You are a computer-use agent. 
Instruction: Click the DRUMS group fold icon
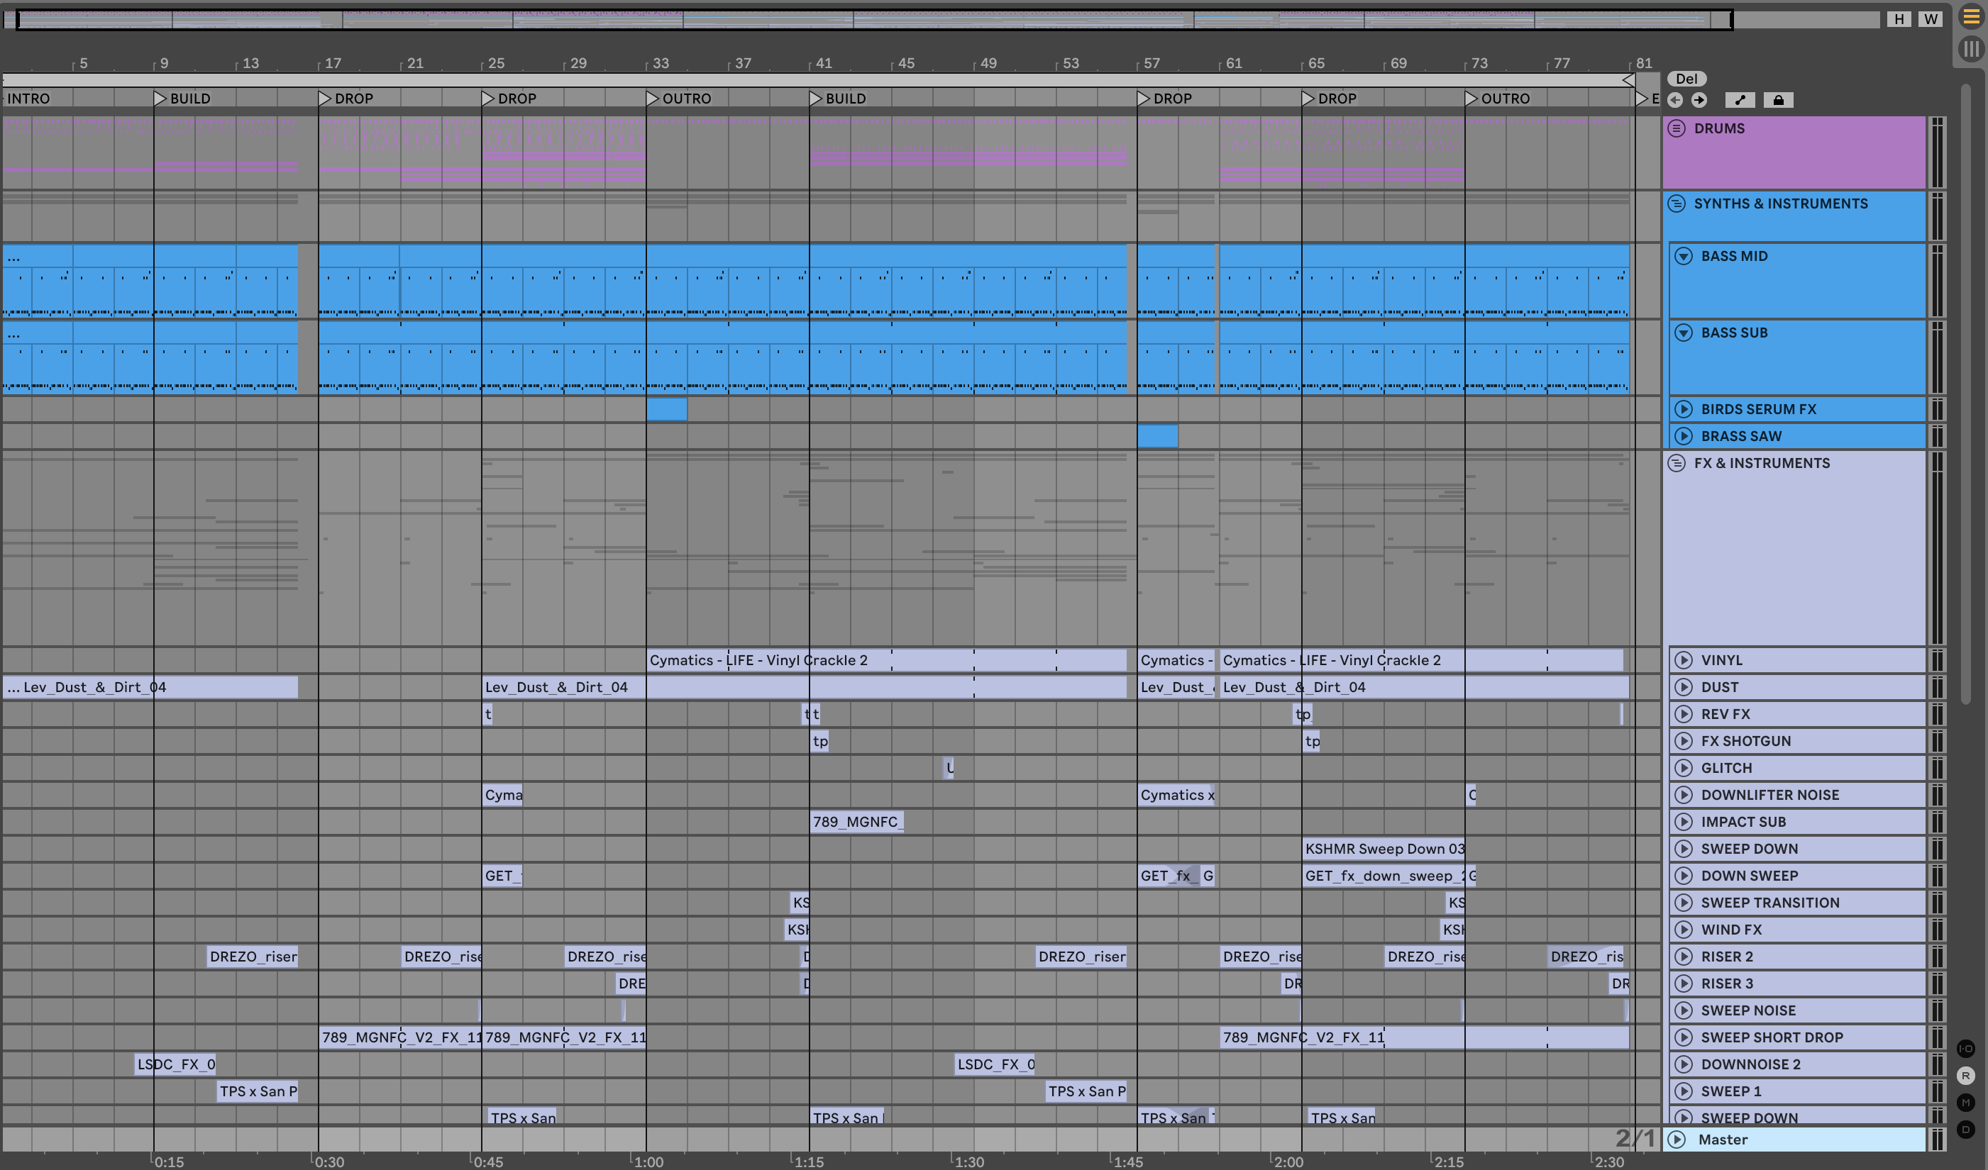tap(1677, 128)
